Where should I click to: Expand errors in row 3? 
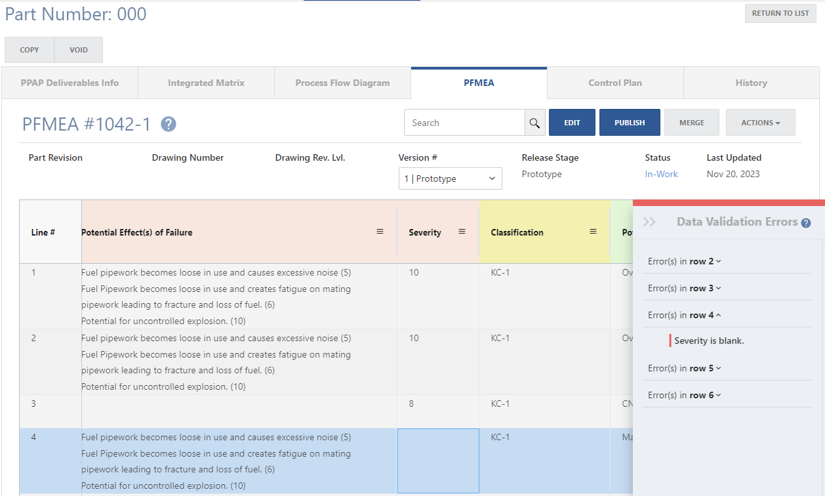coord(685,288)
